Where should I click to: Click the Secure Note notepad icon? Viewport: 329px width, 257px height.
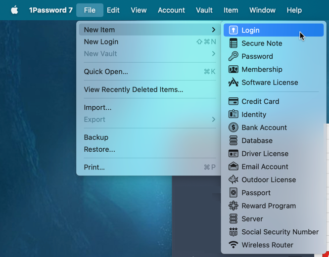233,43
